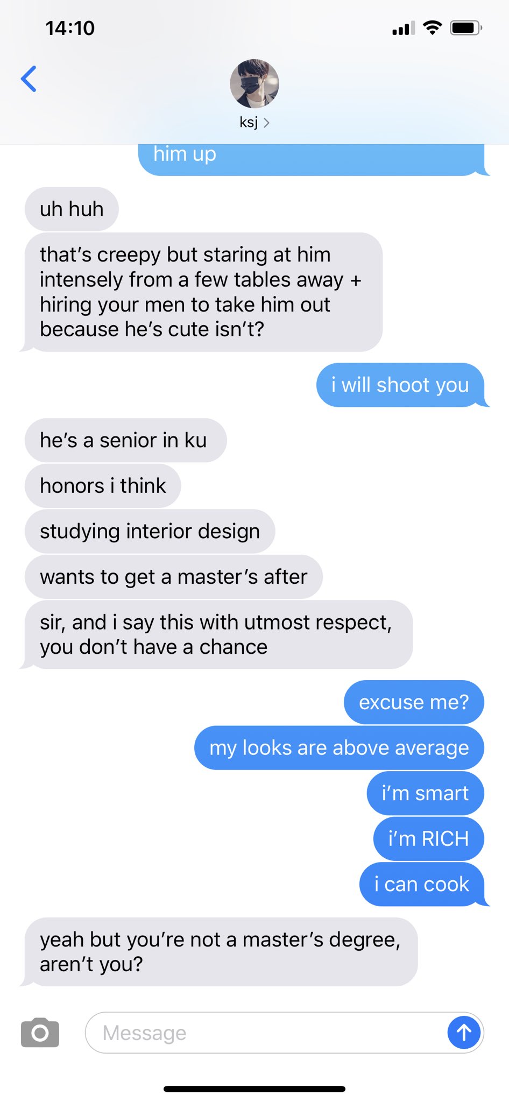Tap the battery indicator icon

(x=466, y=27)
